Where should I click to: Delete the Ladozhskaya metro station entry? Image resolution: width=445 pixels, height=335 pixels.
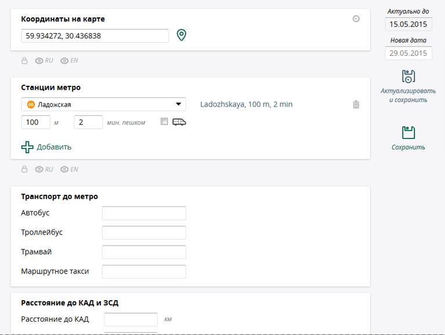[356, 104]
